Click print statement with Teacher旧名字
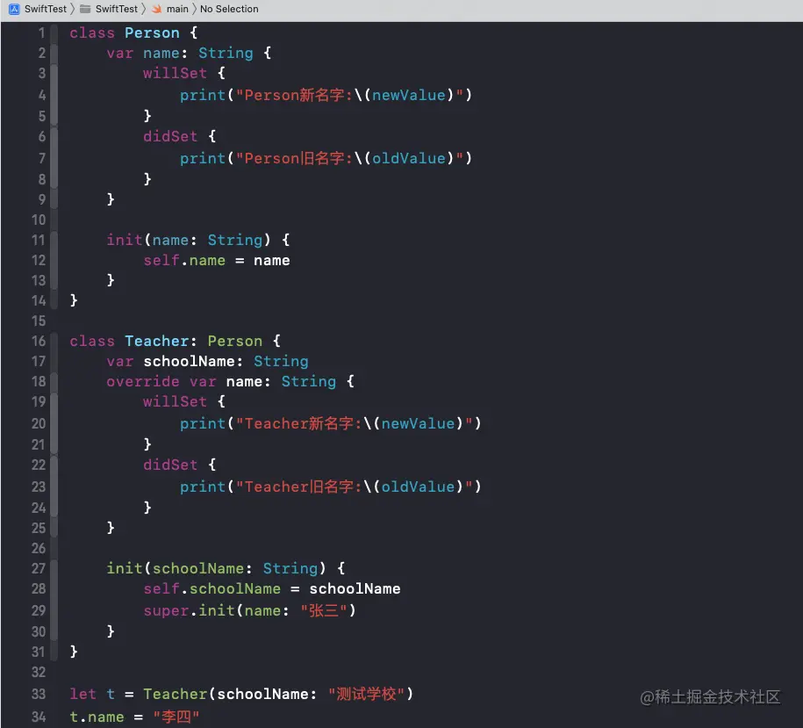Viewport: 803px width, 728px height. coord(330,487)
